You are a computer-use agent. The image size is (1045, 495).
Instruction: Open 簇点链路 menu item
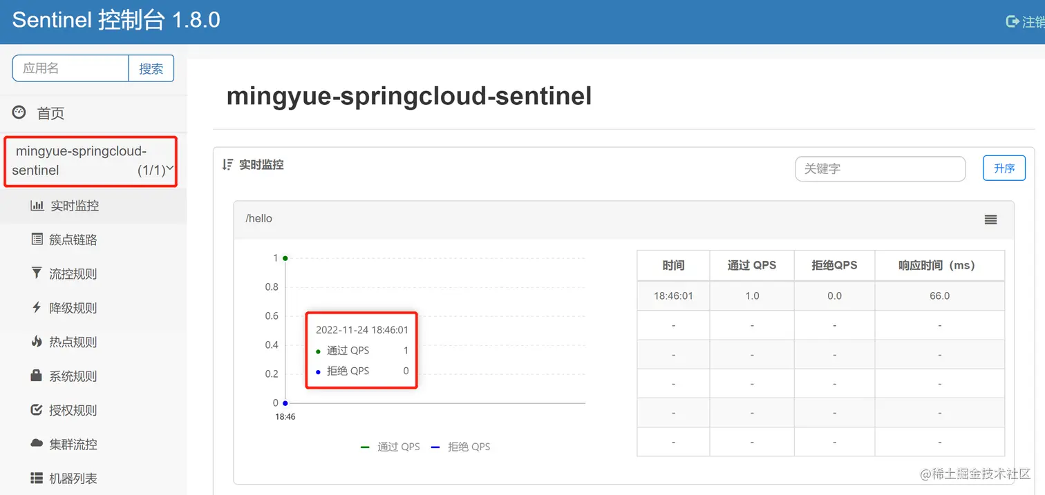click(x=93, y=240)
